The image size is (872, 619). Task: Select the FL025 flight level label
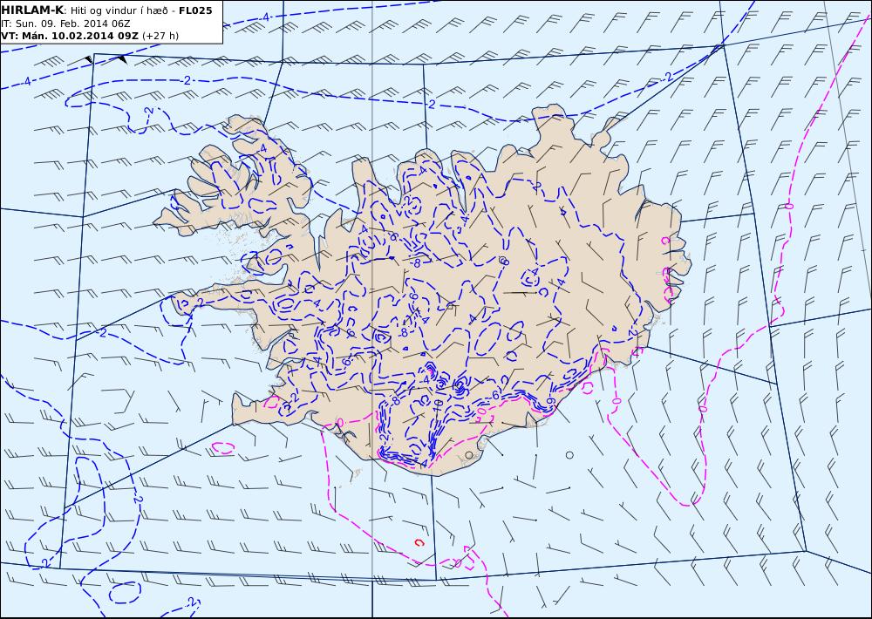(195, 10)
